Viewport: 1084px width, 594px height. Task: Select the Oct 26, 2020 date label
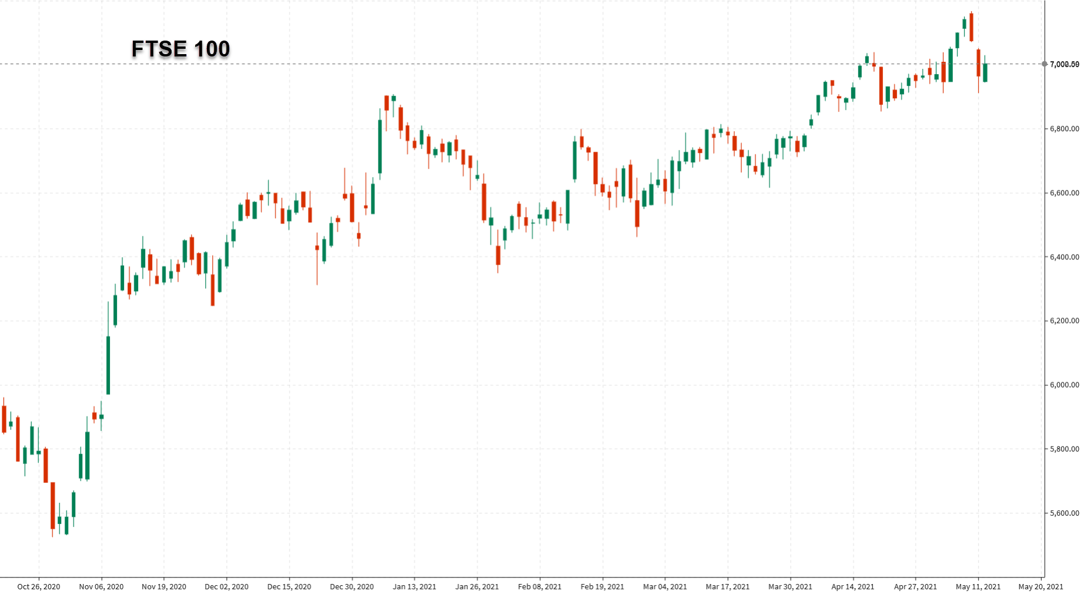pos(39,586)
